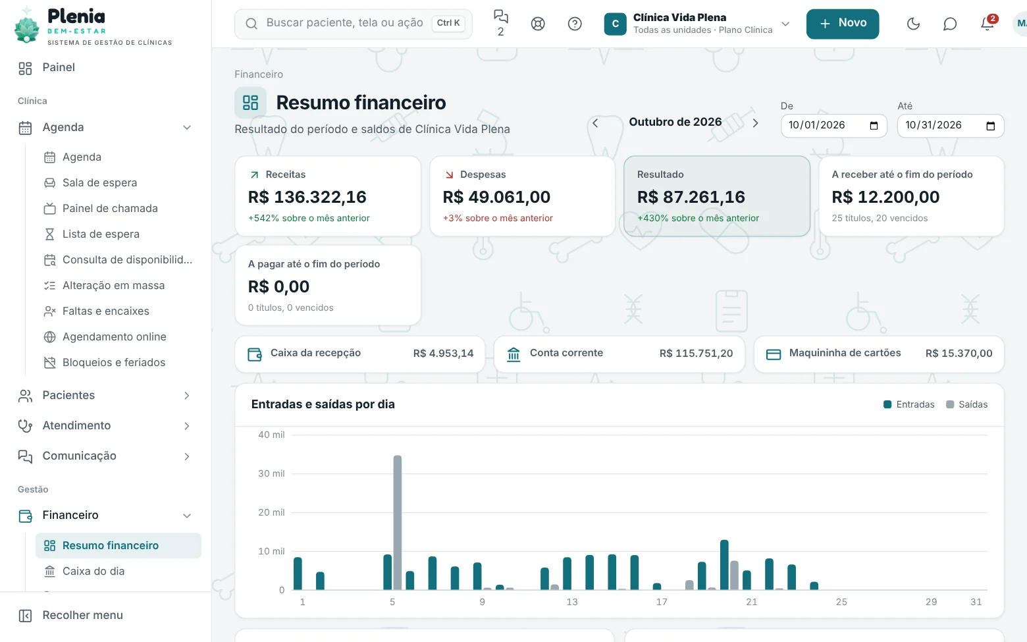1027x642 pixels.
Task: Toggle the Entradas series in chart legend
Action: [909, 404]
